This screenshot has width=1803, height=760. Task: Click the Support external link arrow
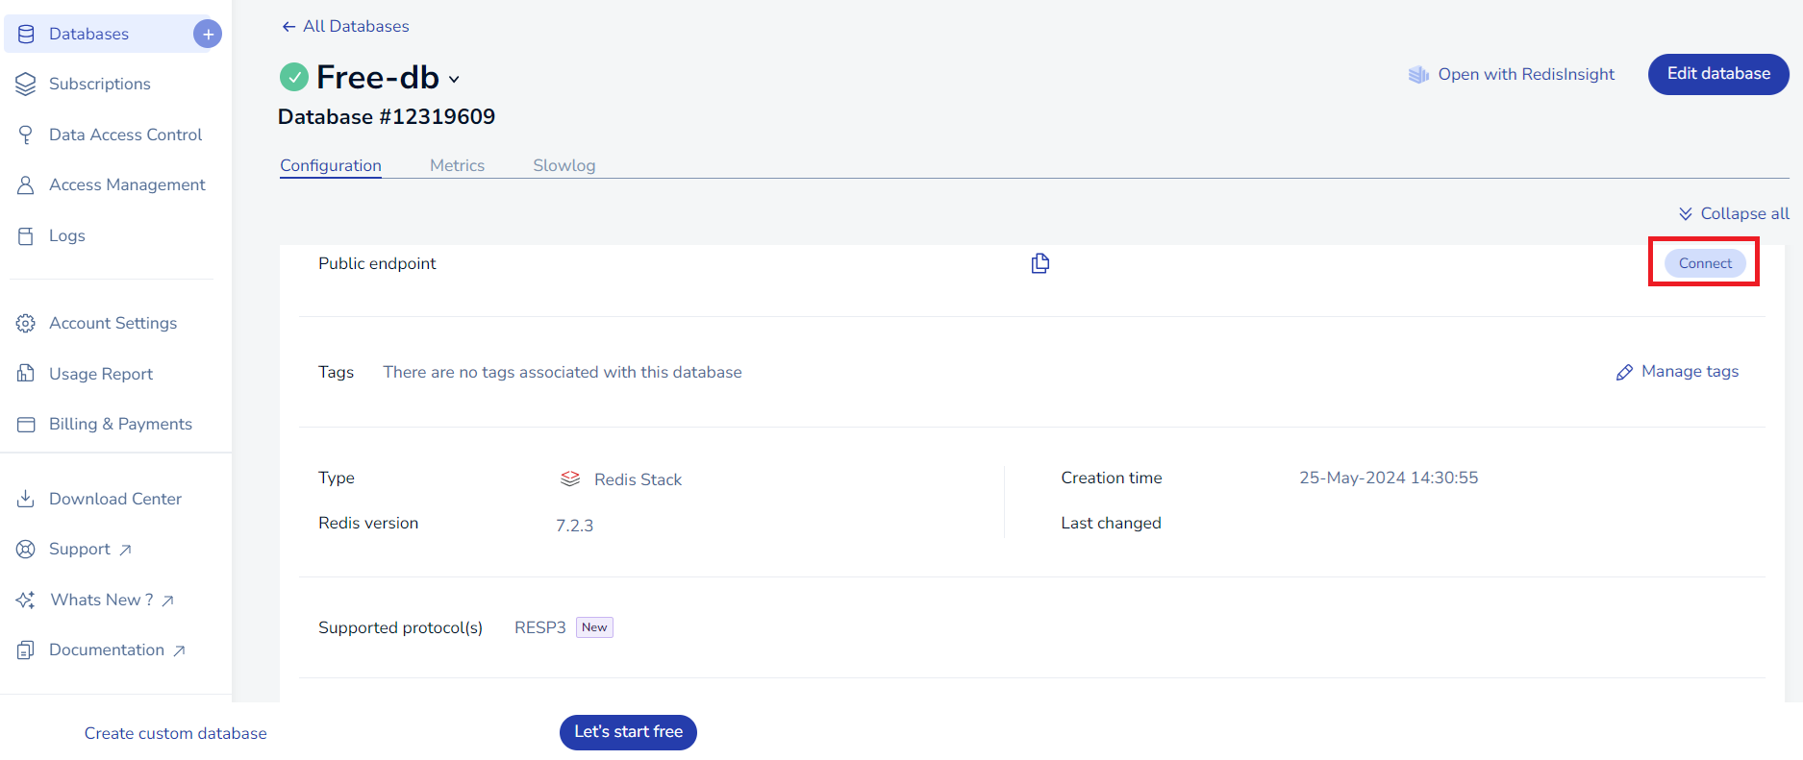[125, 550]
